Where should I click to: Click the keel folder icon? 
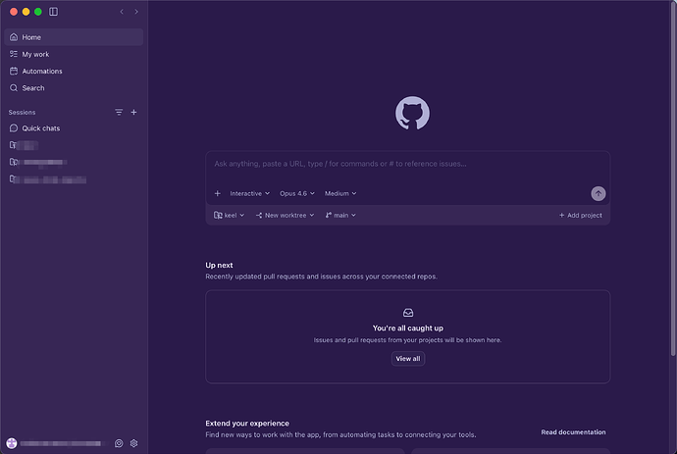pyautogui.click(x=218, y=215)
